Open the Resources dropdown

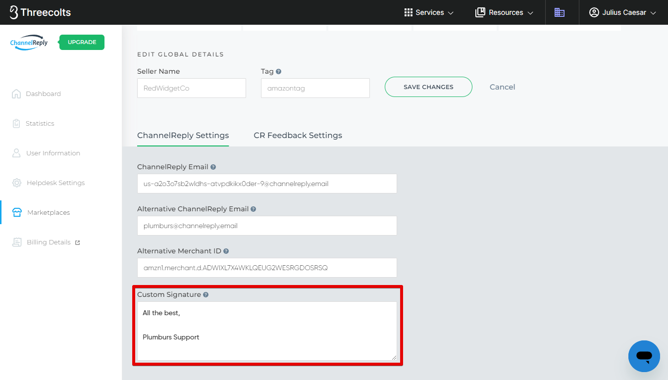(x=504, y=12)
